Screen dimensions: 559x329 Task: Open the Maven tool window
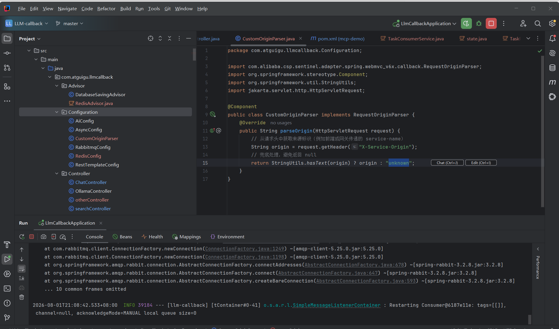[552, 82]
